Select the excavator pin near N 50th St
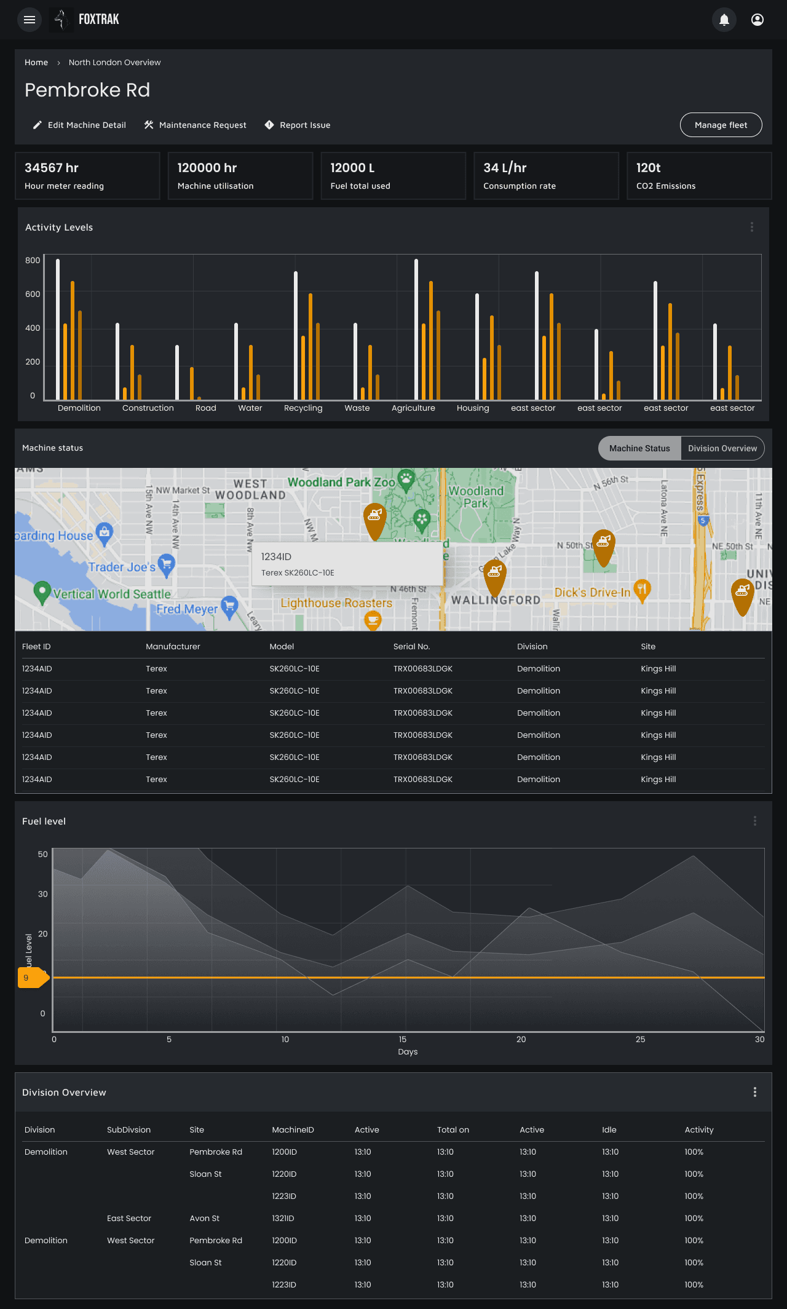The image size is (787, 1309). (x=603, y=547)
